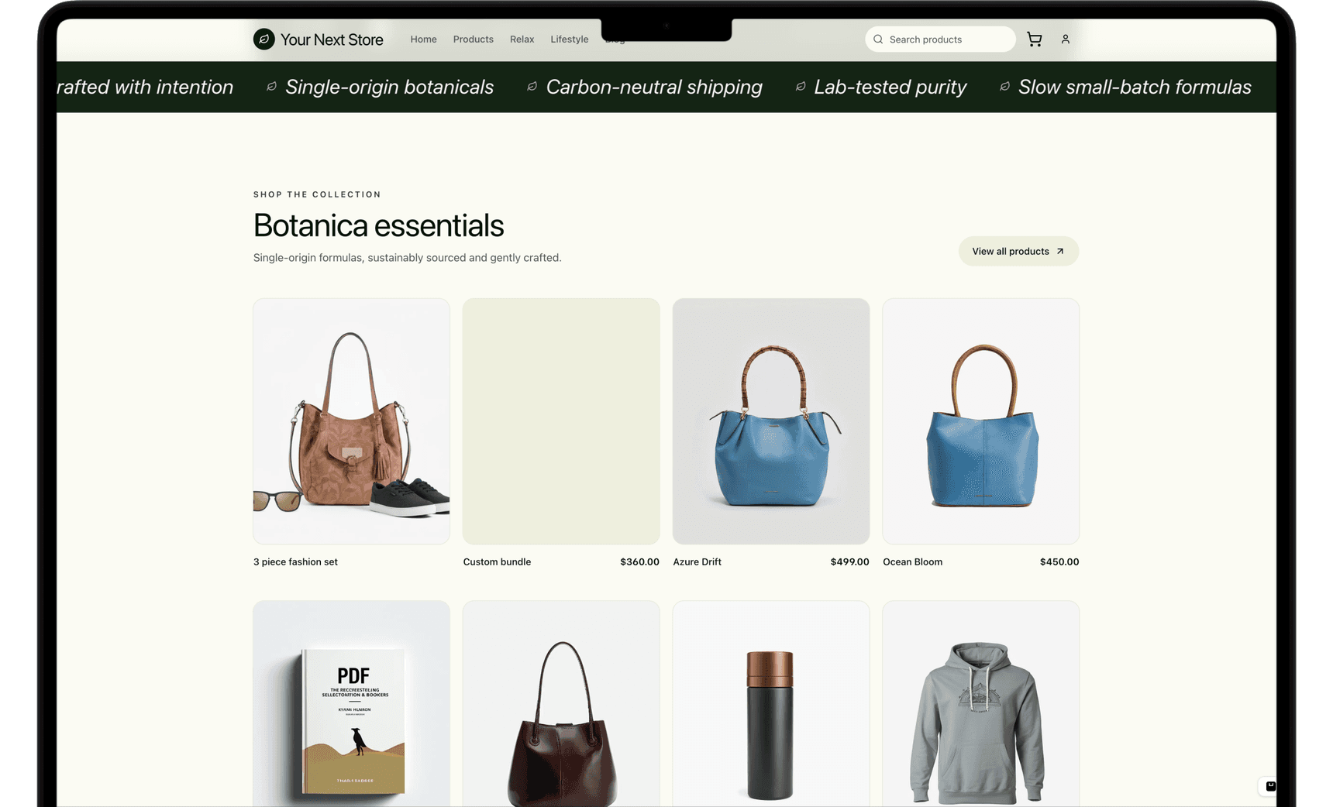
Task: Open the Custom bundle blank image card
Action: coord(561,421)
